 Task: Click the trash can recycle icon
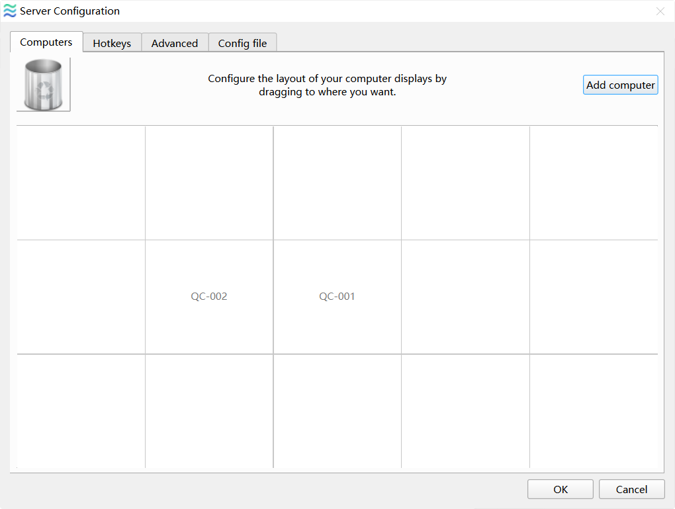44,85
